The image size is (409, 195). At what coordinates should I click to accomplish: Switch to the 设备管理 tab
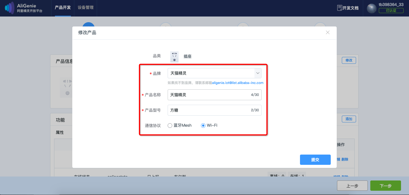pos(86,8)
